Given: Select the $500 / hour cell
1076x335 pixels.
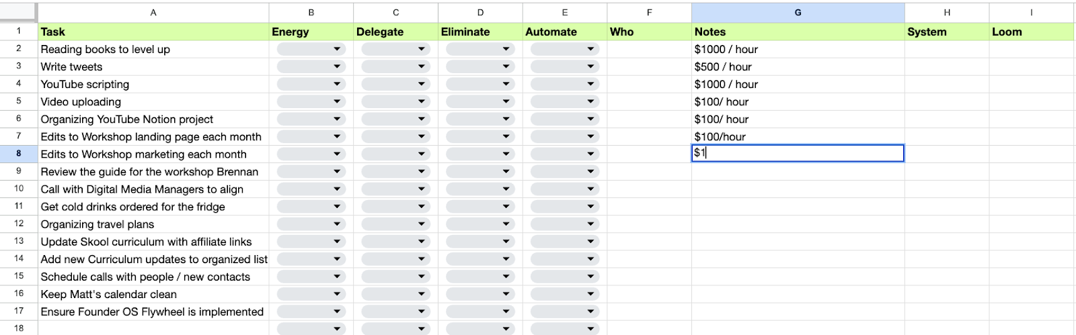Looking at the screenshot, I should point(798,66).
